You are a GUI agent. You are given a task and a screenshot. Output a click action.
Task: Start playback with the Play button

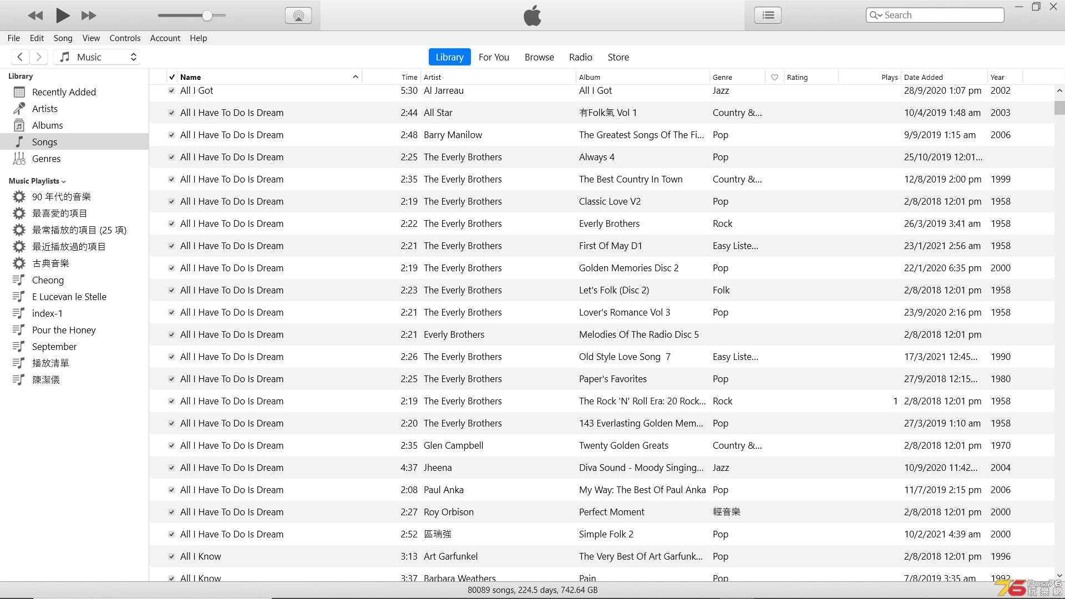(x=63, y=16)
